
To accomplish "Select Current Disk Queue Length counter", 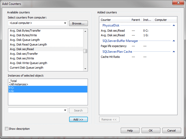I will pyautogui.click(x=26, y=67).
